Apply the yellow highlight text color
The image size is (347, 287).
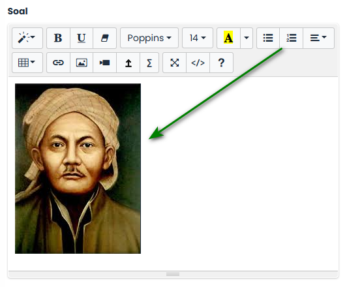click(228, 38)
